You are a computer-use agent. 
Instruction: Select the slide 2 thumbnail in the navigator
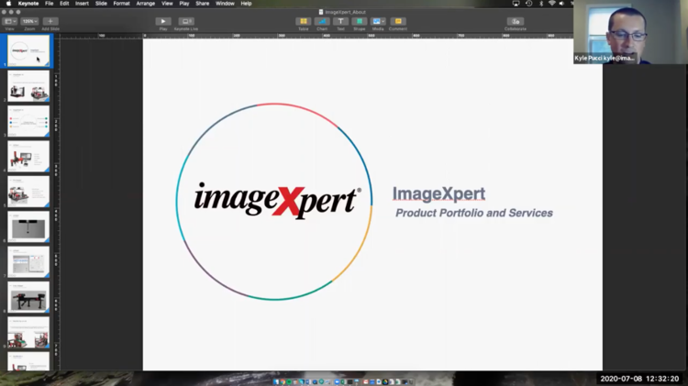[28, 86]
